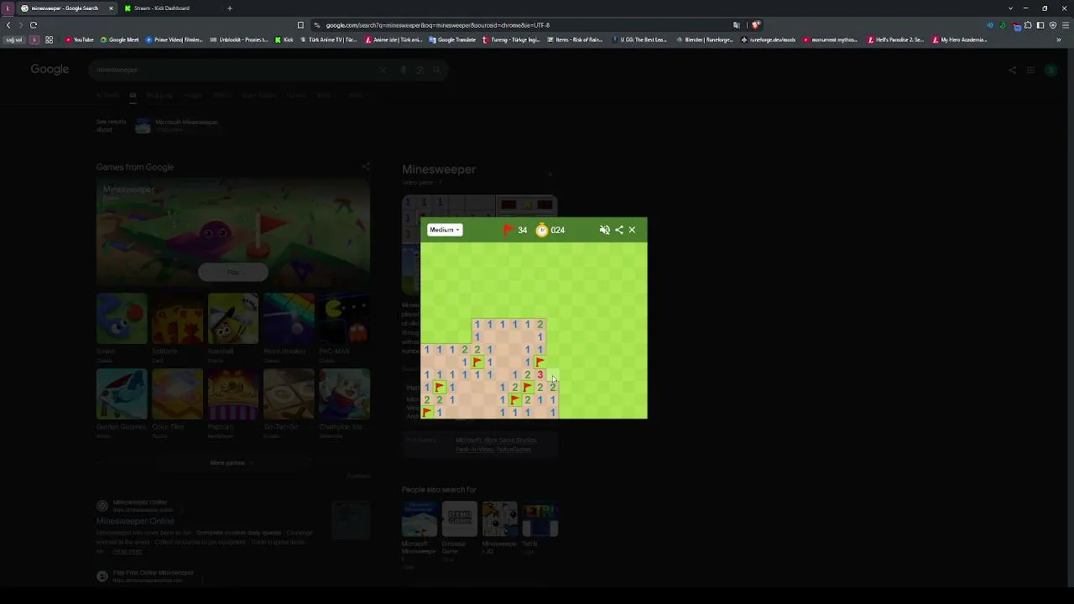This screenshot has height=604, width=1074.
Task: Unmute the Minesweeper game sound
Action: pyautogui.click(x=605, y=230)
